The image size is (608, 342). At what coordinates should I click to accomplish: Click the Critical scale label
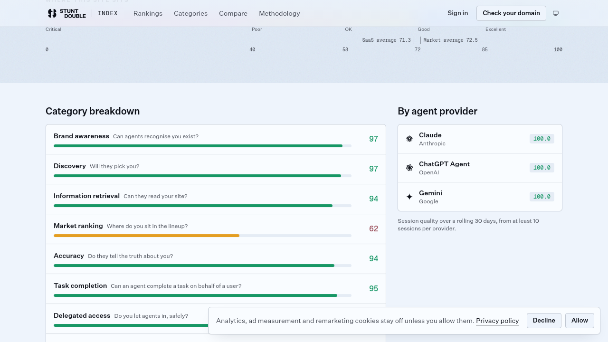53,29
